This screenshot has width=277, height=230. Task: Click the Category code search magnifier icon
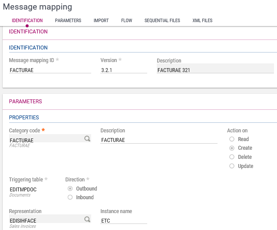(x=87, y=139)
